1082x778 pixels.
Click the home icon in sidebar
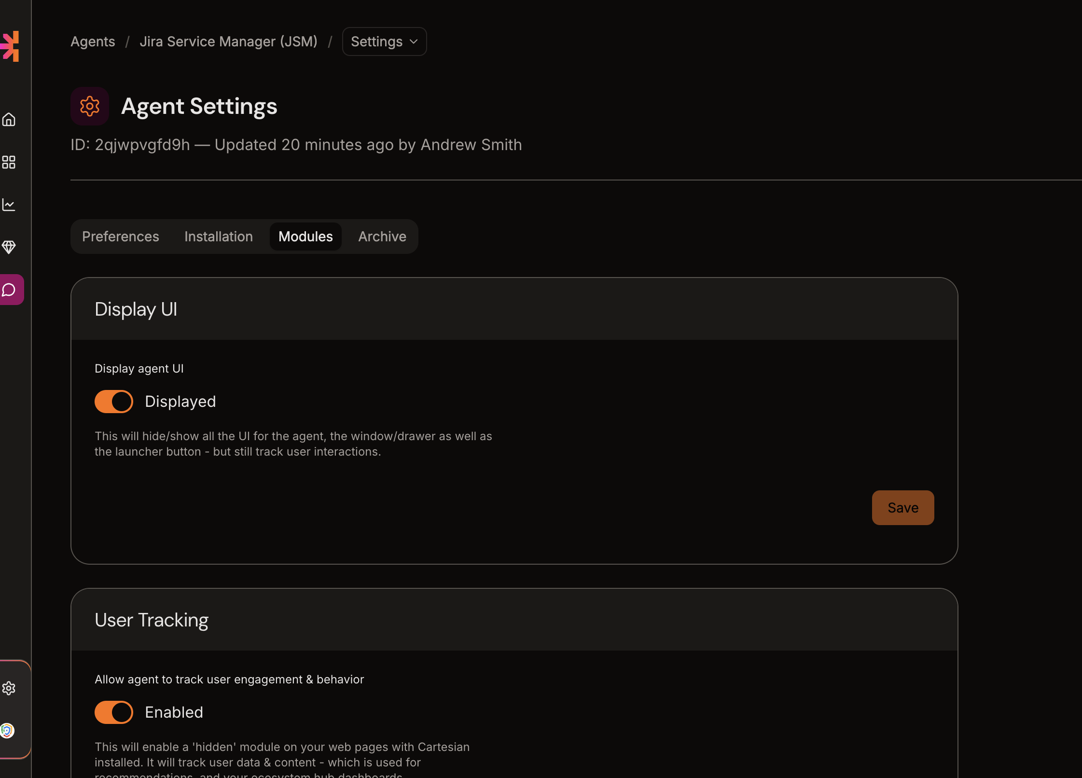tap(9, 120)
